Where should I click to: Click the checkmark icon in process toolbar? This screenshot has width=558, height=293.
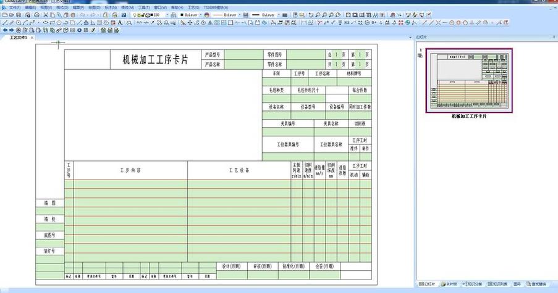[x=93, y=30]
